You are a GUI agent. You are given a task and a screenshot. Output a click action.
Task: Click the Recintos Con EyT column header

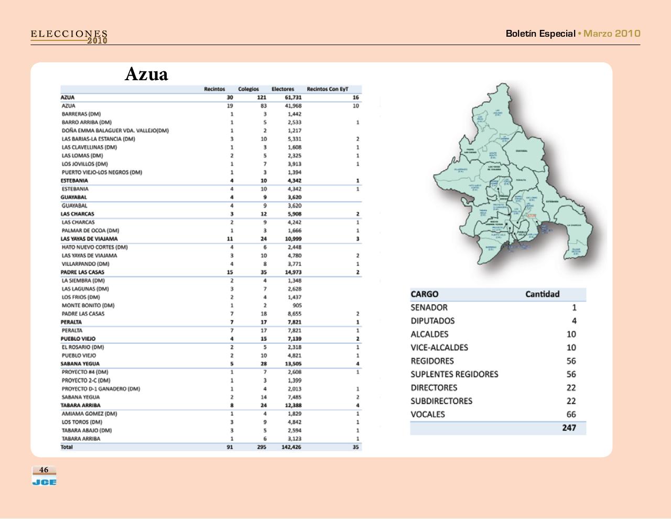pyautogui.click(x=327, y=89)
